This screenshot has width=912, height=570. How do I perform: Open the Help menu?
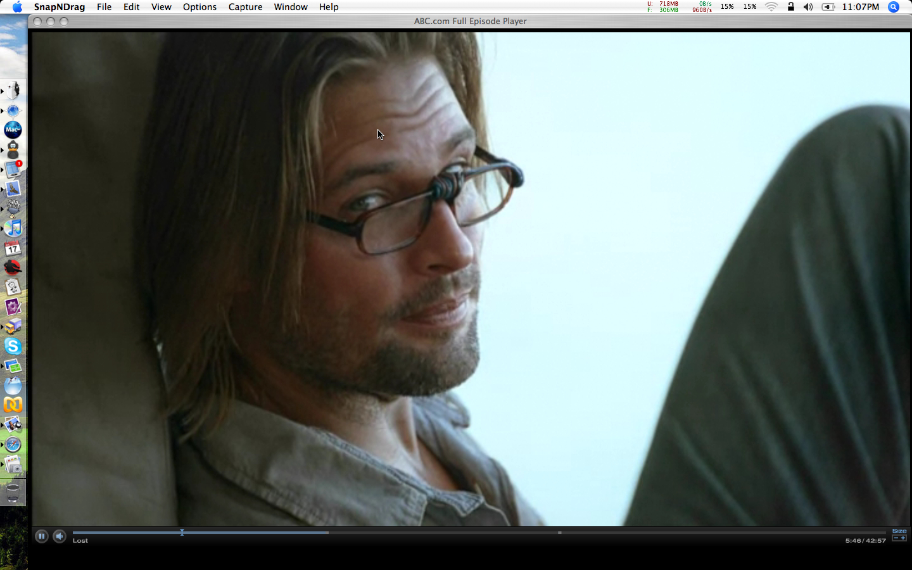329,7
